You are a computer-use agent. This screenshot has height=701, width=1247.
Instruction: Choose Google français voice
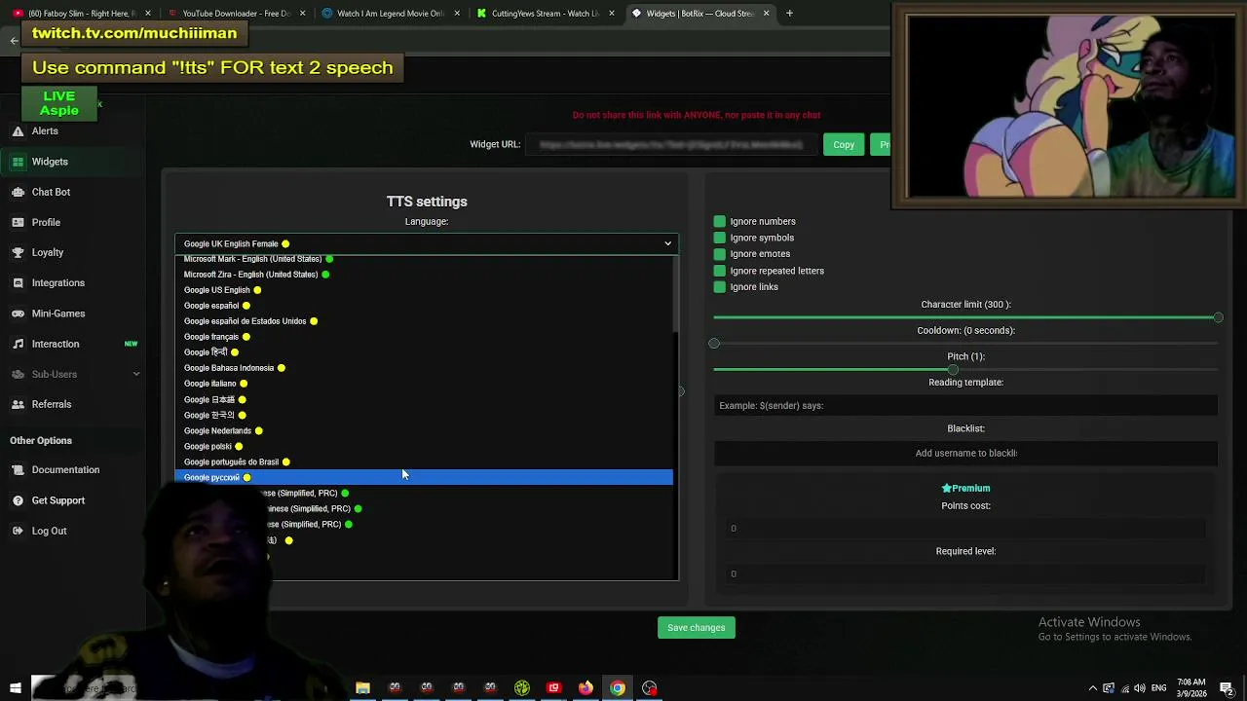(424, 337)
